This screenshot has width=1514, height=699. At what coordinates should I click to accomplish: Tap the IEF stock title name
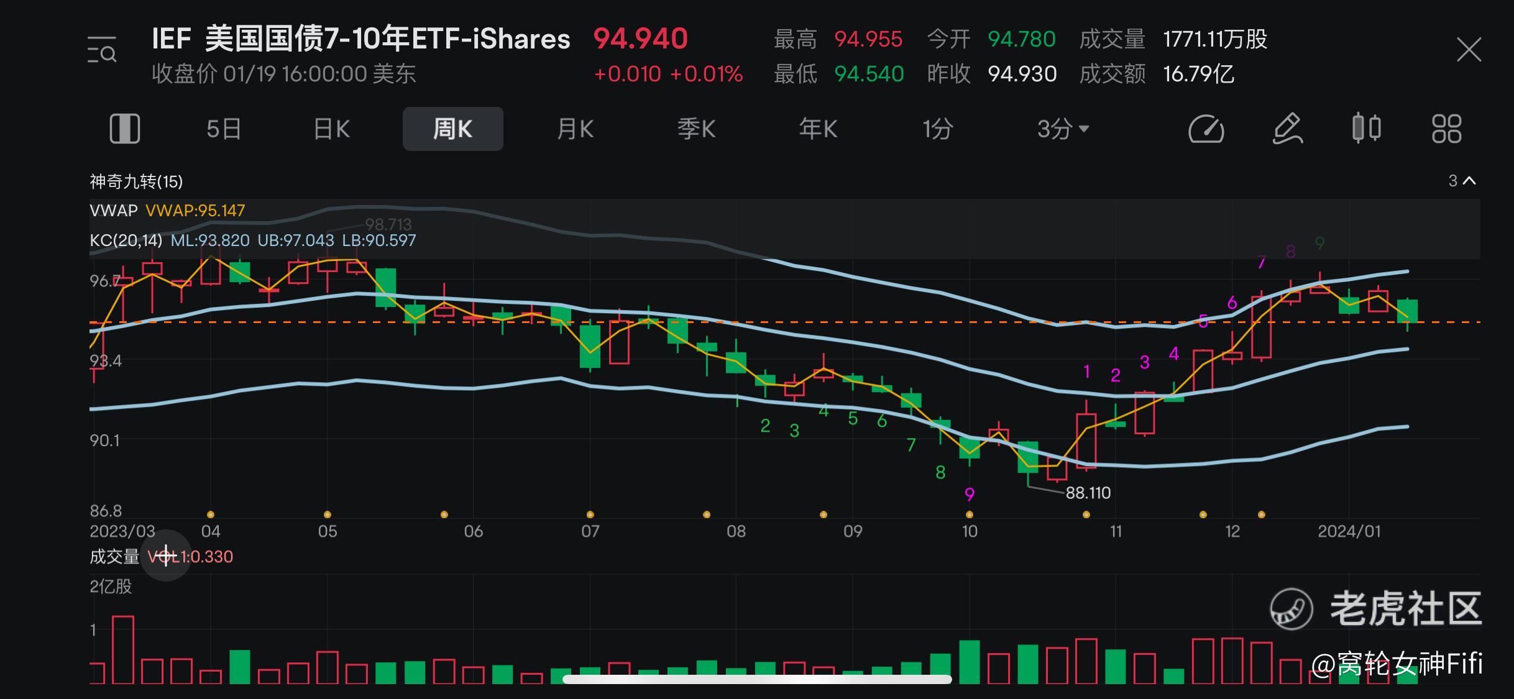[361, 39]
